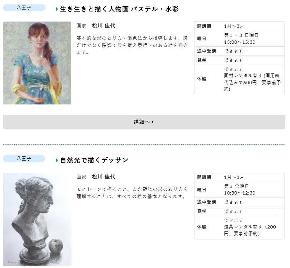The width and height of the screenshot is (290, 268).
Task: Click 開講期 header in portrait course table
Action: (204, 26)
